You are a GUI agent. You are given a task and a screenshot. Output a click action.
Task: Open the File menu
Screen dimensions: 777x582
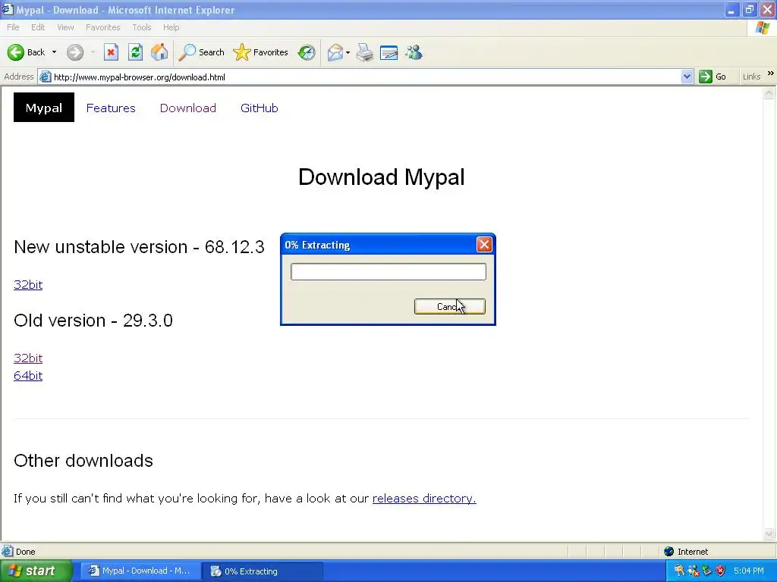13,27
